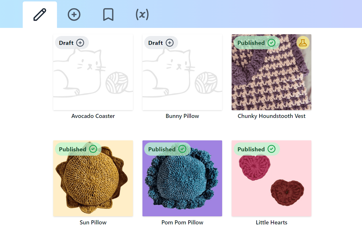Viewport: 362px width, 233px height.
Task: Select the Pom Pom Pillow card preview
Action: pos(182,178)
